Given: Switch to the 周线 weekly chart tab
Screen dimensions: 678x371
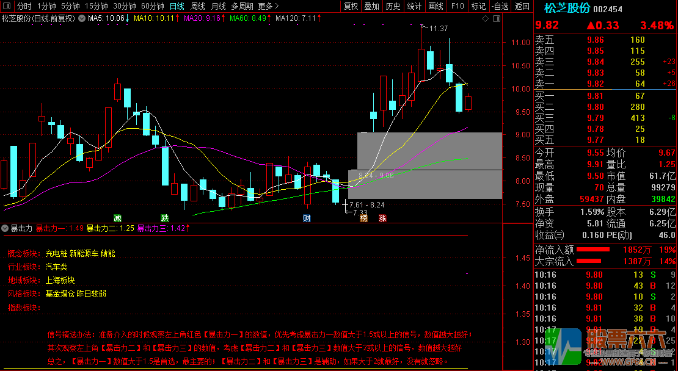Looking at the screenshot, I should click(197, 6).
